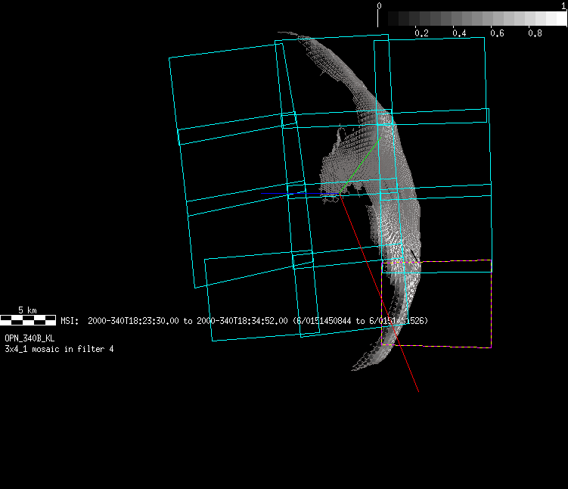Select the green vector line
This screenshot has height=489, width=568.
tap(362, 161)
